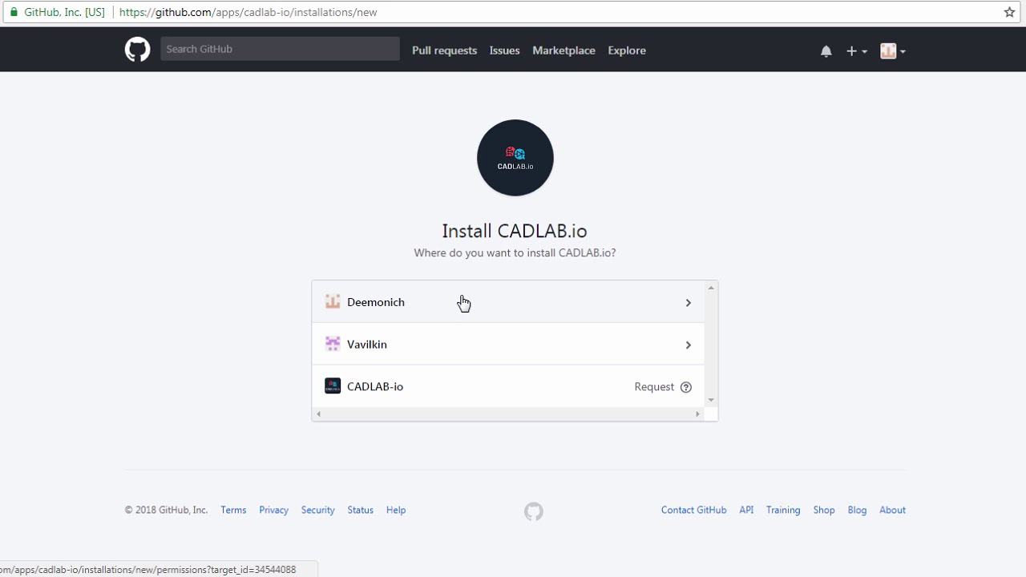Open the user avatar profile menu
Screen dimensions: 1026x577
click(x=893, y=50)
